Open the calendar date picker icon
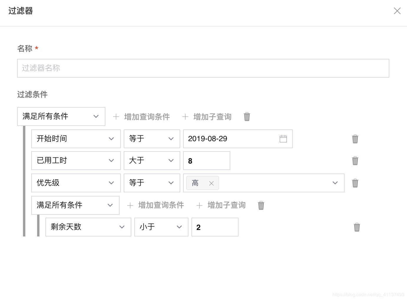This screenshot has width=407, height=300. click(283, 139)
